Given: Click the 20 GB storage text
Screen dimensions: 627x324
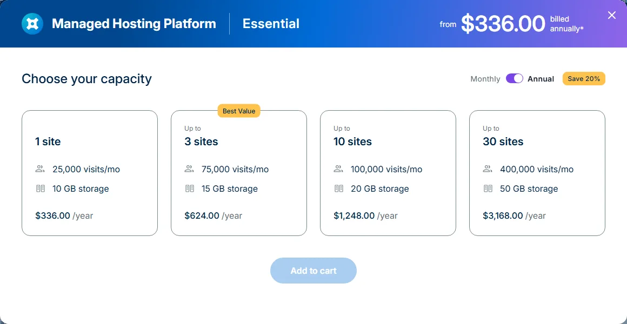Looking at the screenshot, I should tap(380, 188).
